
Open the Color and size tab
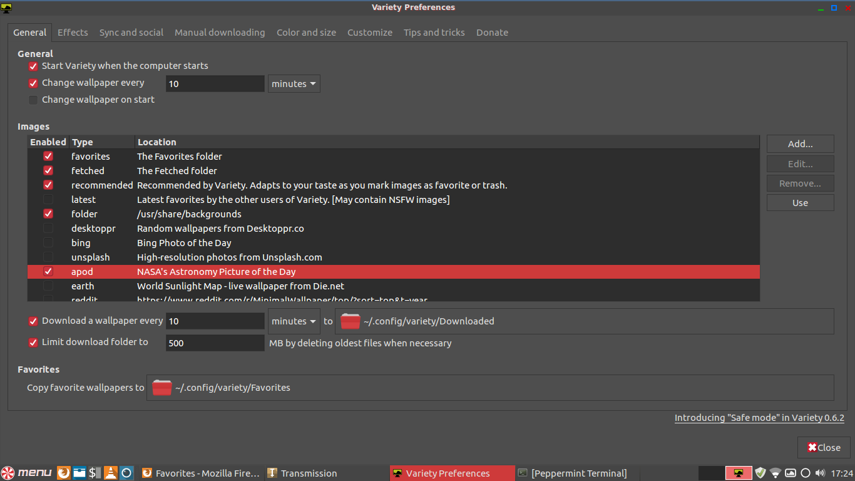click(x=306, y=33)
